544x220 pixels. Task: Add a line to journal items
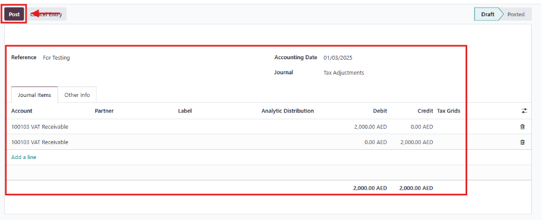coord(24,157)
